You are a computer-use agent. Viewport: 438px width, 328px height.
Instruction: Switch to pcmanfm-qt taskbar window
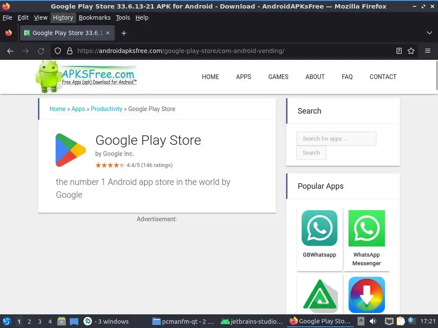[x=183, y=321]
